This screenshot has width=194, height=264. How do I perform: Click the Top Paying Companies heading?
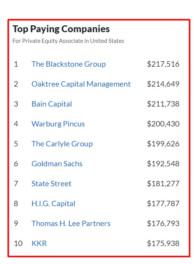tap(61, 29)
